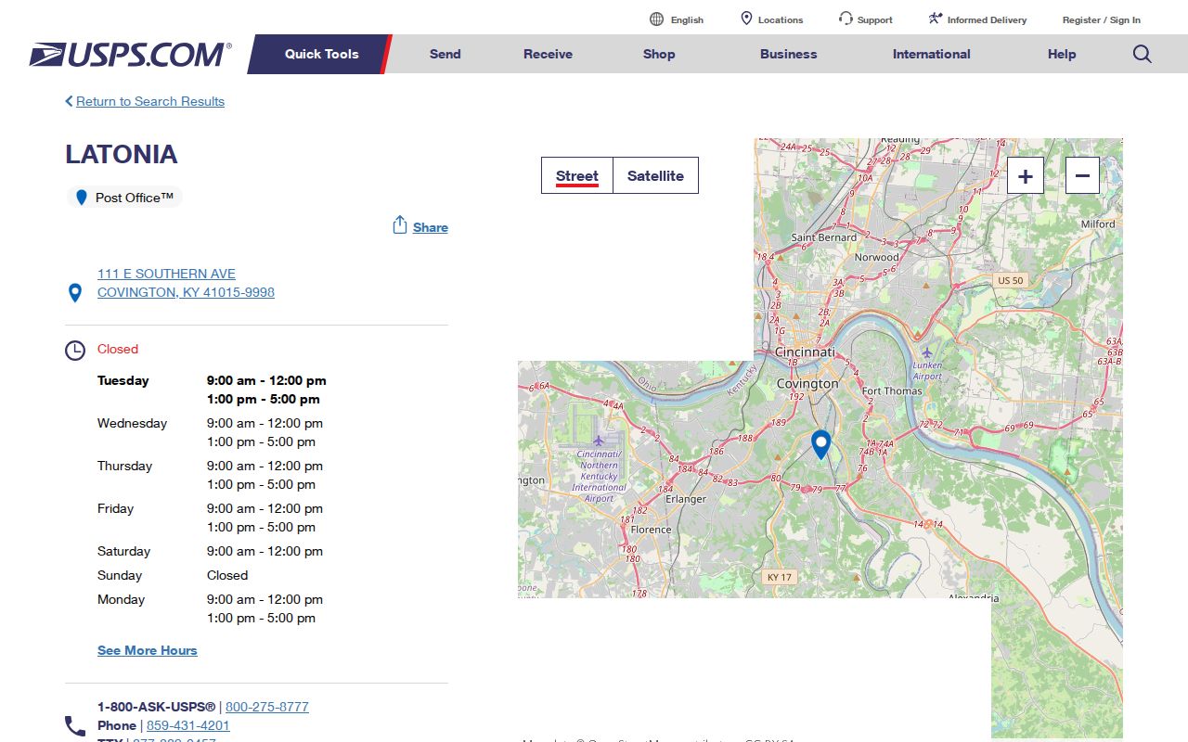Open the Business menu

click(x=789, y=54)
